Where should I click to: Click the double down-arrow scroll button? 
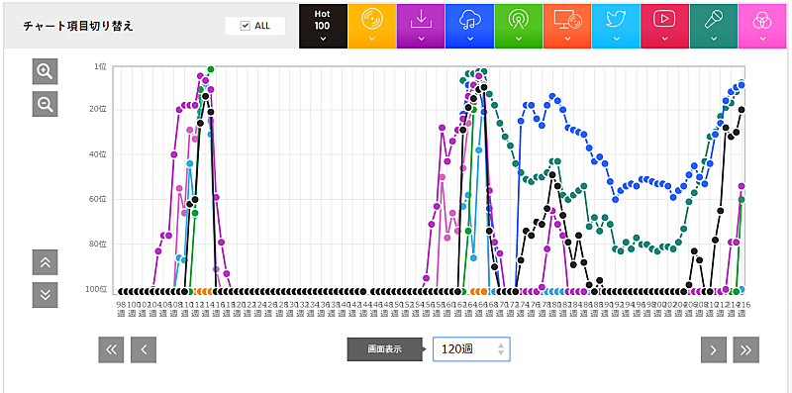point(45,294)
